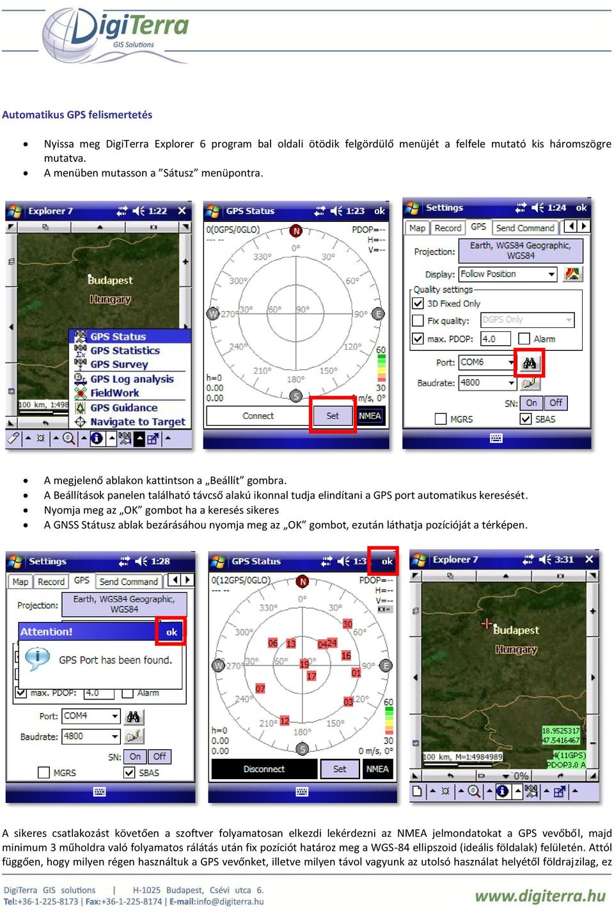
Task: Open Baudrate dropdown in first Settings window
Action: tap(487, 383)
